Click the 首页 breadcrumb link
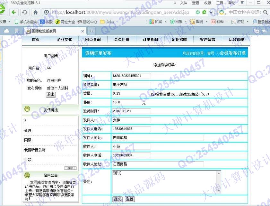The image size is (270, 206). (211, 53)
